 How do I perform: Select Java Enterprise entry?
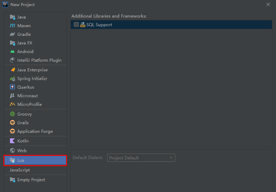pyautogui.click(x=32, y=70)
